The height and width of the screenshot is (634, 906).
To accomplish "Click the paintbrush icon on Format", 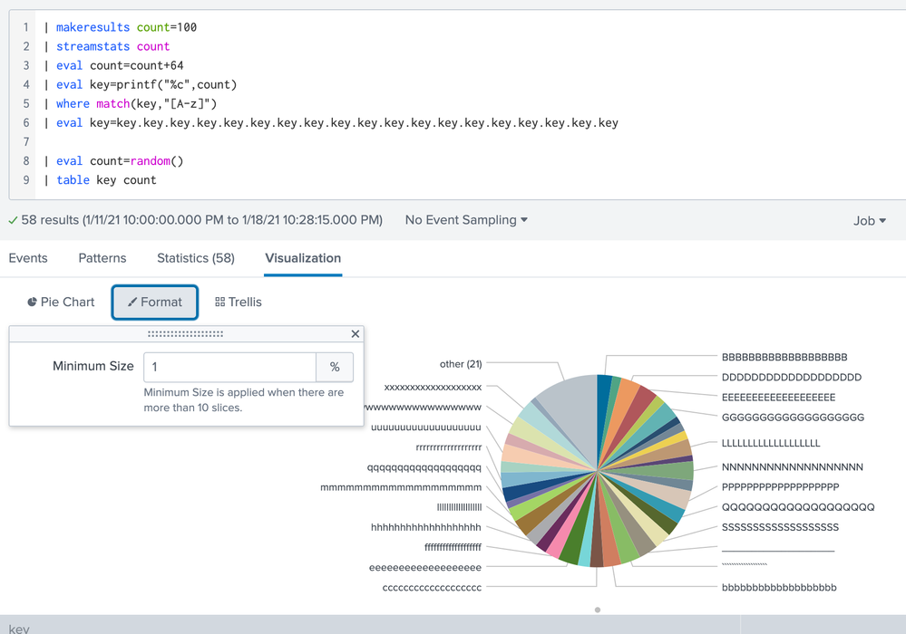I will coord(132,302).
